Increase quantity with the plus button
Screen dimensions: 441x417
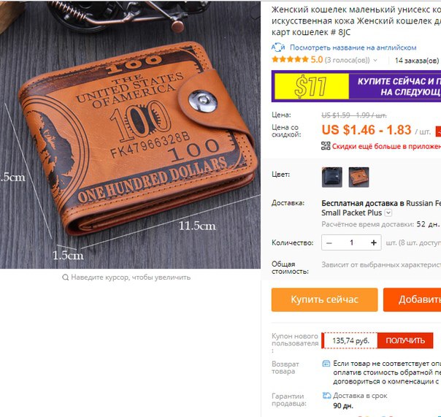coord(374,243)
